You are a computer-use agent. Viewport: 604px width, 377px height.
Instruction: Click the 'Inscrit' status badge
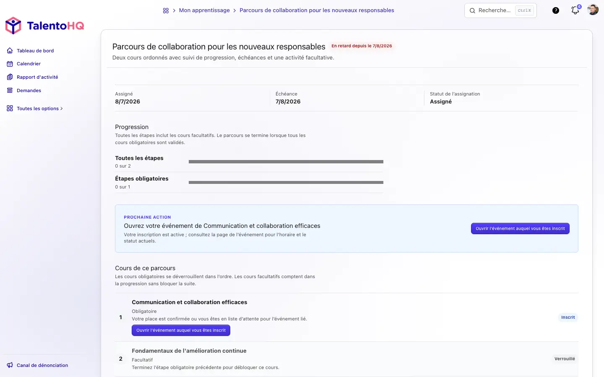click(568, 318)
